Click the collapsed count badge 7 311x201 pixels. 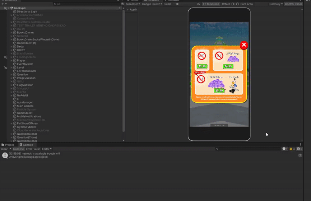(x=300, y=155)
